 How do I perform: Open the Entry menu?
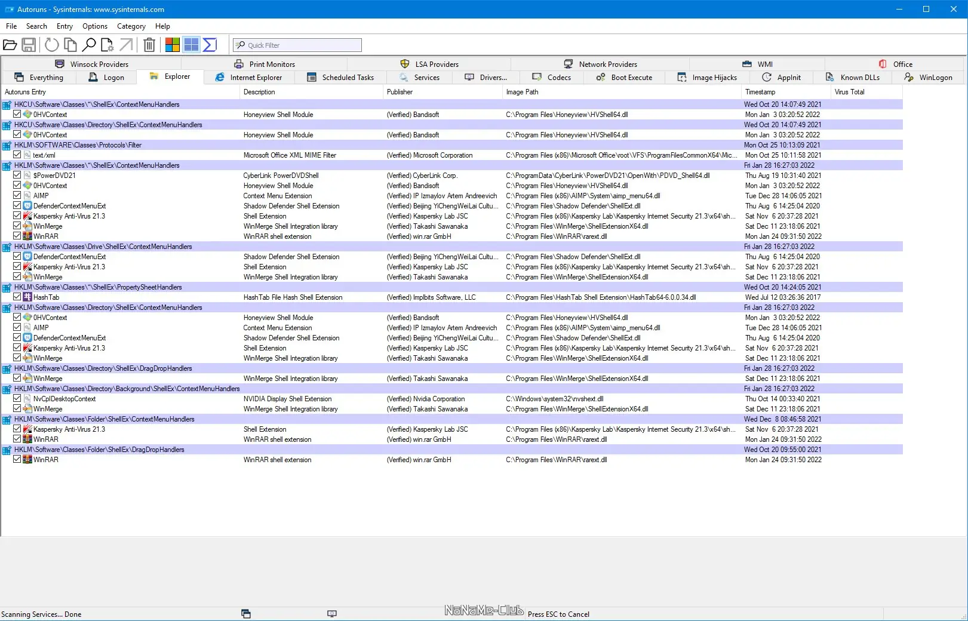coord(64,26)
